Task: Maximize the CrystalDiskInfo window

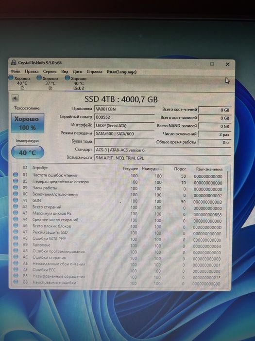Action: point(212,64)
